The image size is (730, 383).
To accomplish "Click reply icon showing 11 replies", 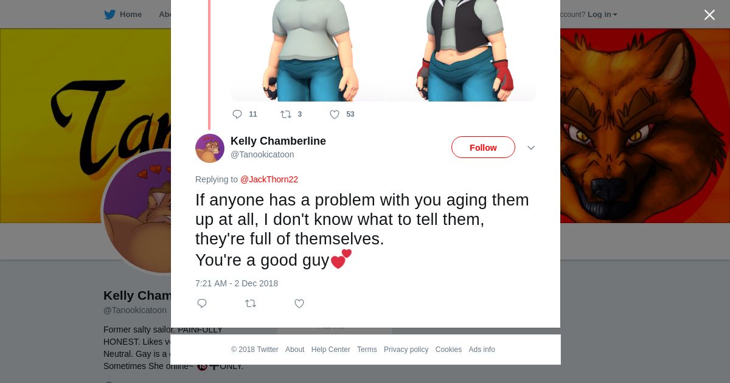I will 237,114.
